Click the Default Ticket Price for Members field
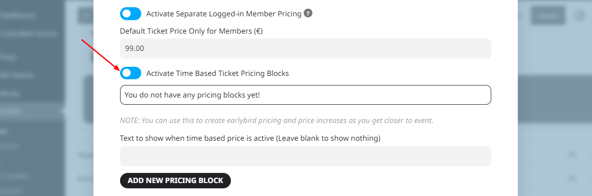The image size is (592, 196). tap(306, 49)
